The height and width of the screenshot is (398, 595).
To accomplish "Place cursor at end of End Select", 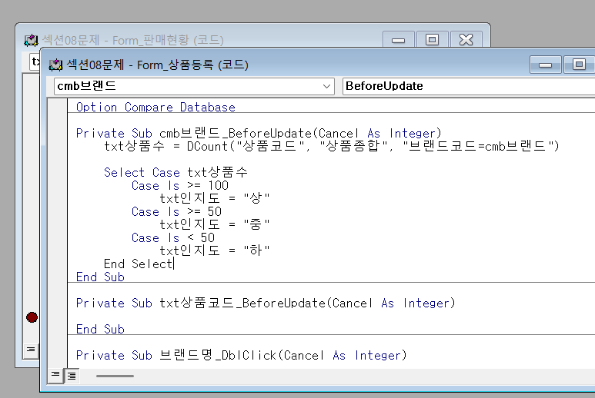I will point(174,264).
